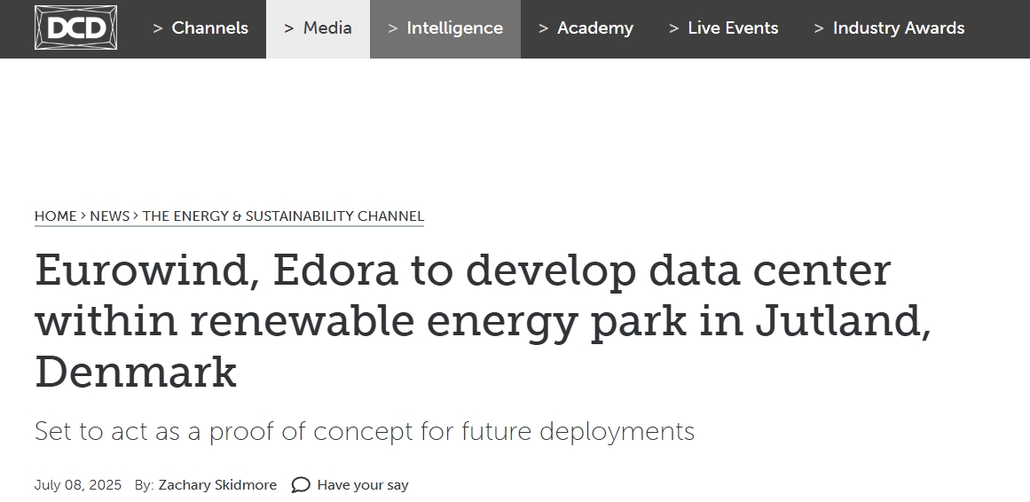Open the Channels menu
The height and width of the screenshot is (502, 1030).
200,28
